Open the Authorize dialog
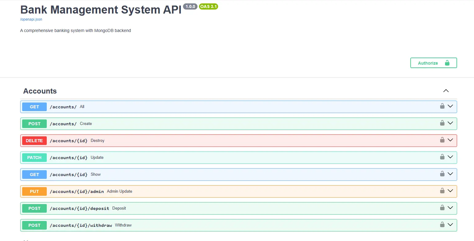Image resolution: width=474 pixels, height=241 pixels. 433,63
